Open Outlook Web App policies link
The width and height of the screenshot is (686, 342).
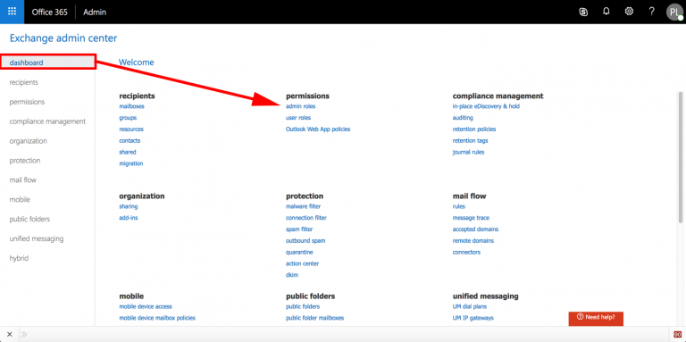(318, 129)
